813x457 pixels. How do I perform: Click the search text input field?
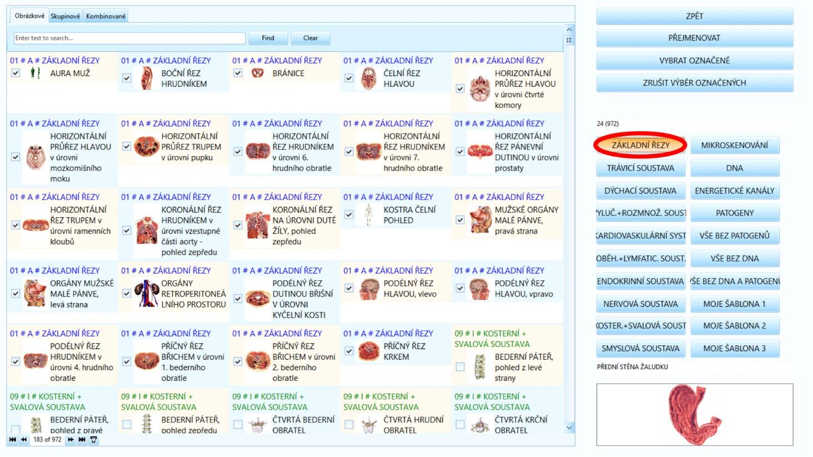click(129, 38)
